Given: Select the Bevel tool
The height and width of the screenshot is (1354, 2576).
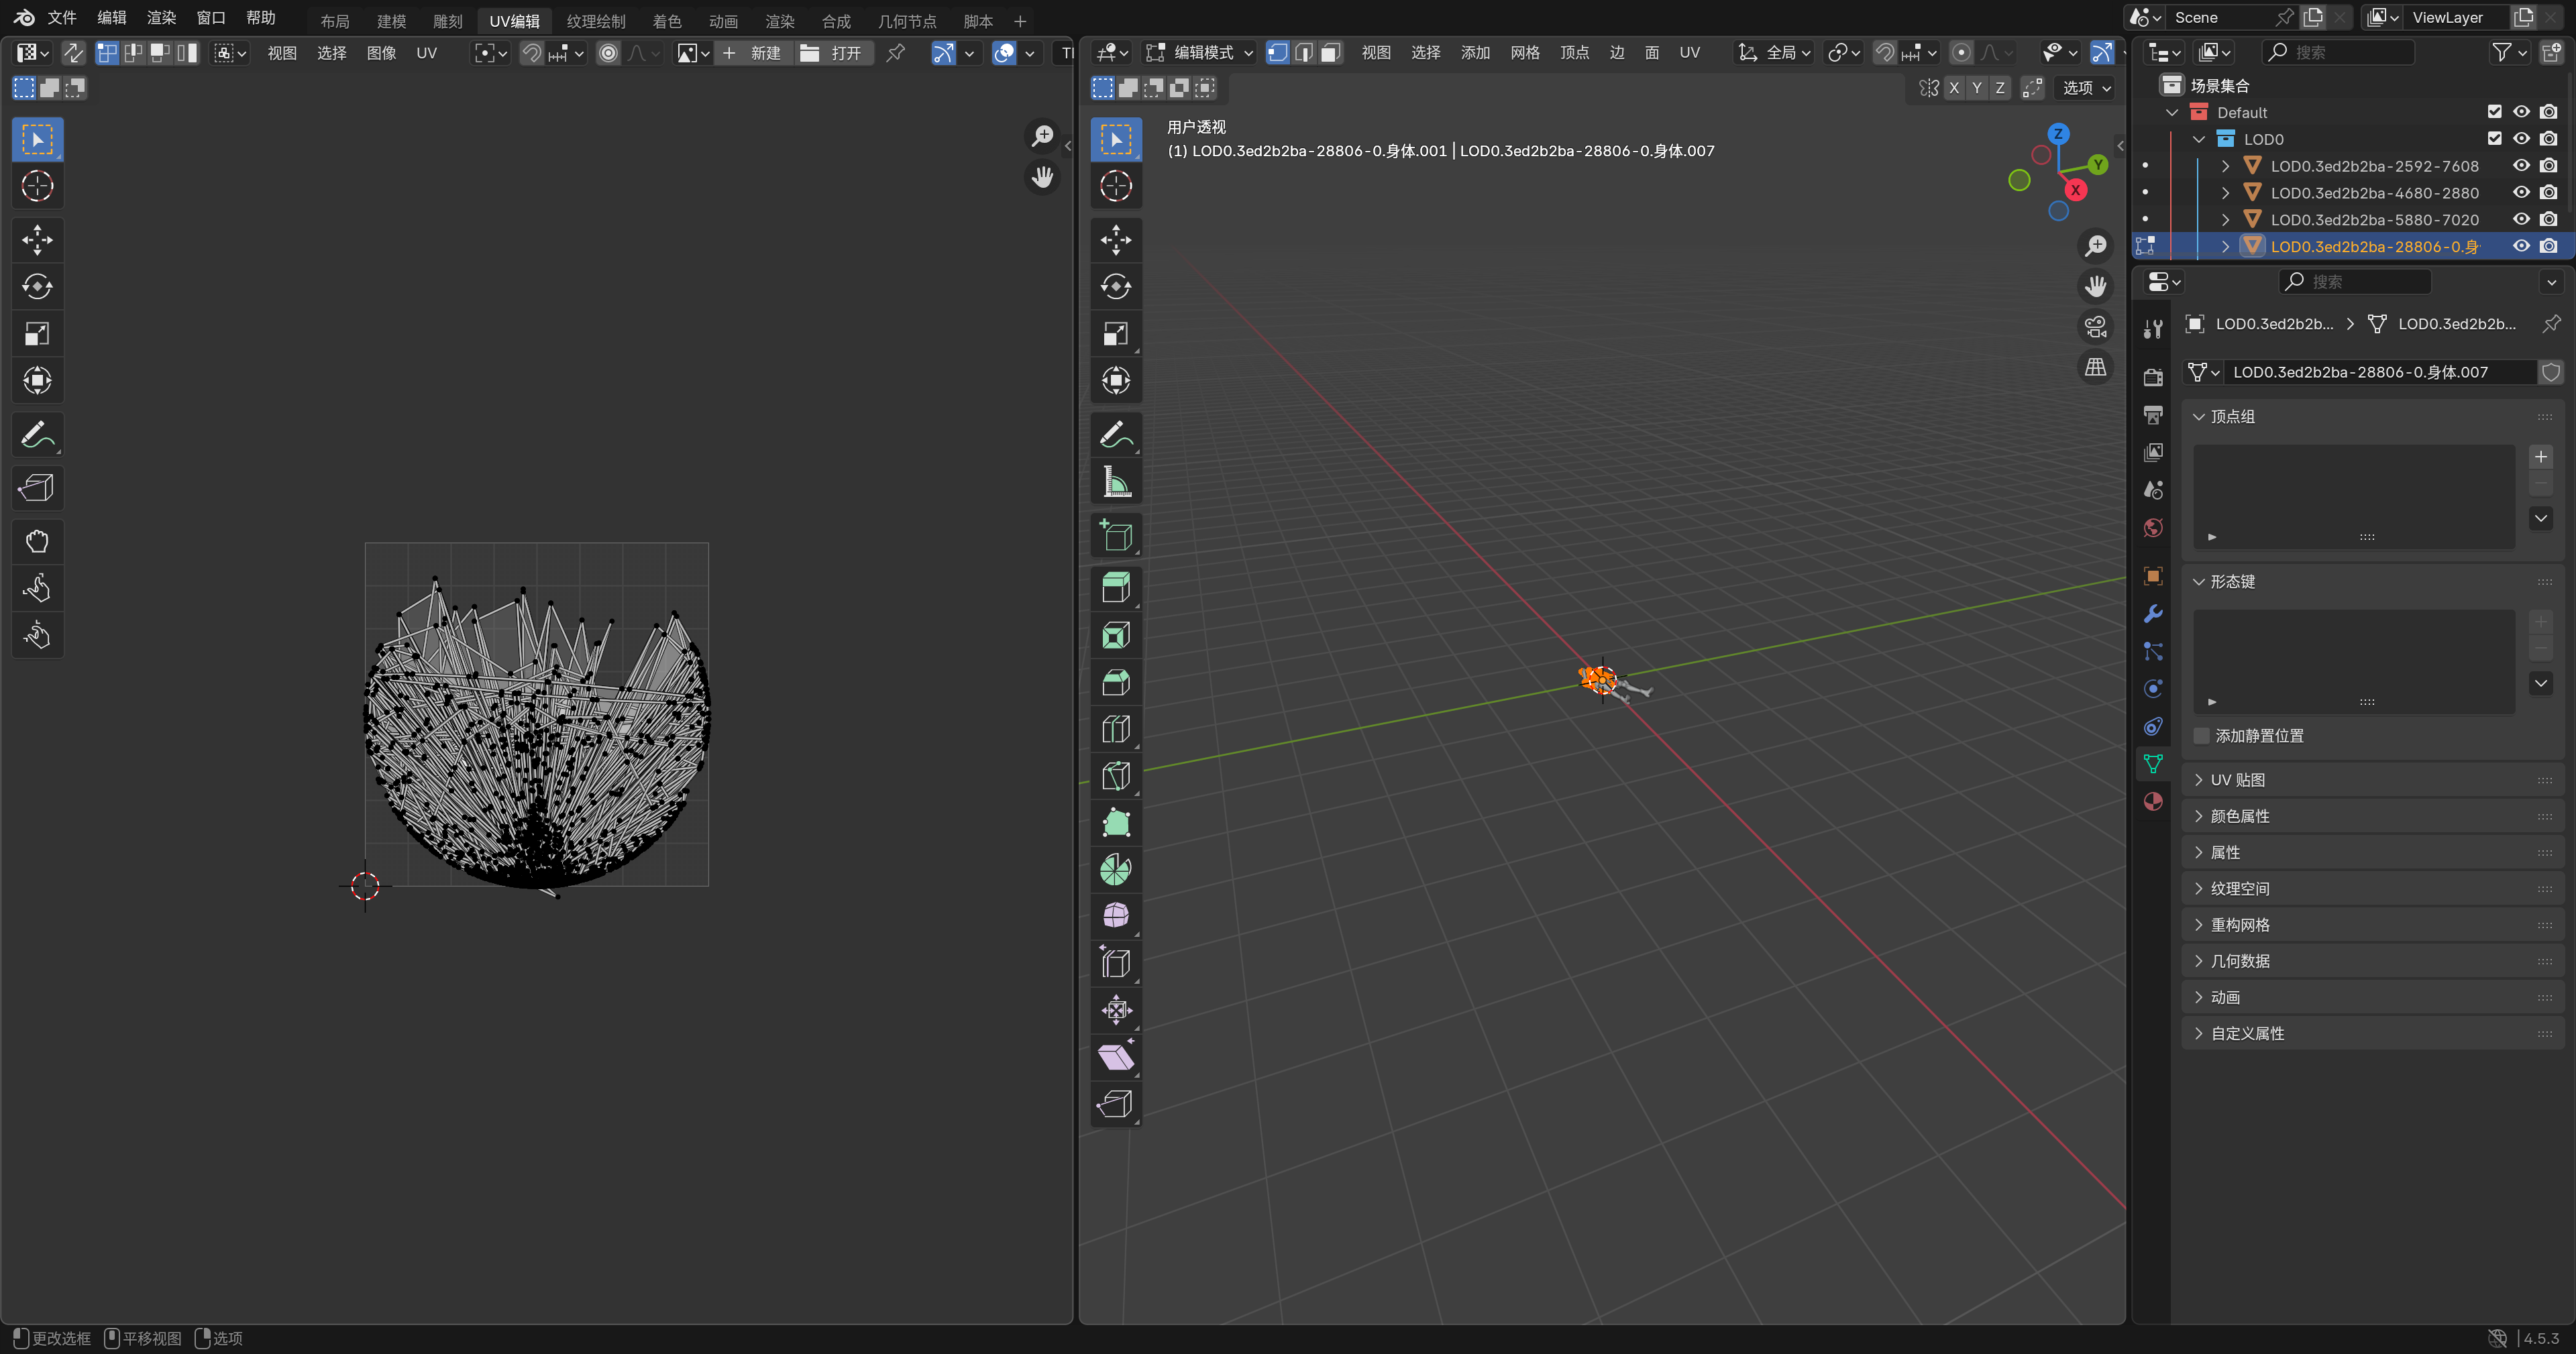Looking at the screenshot, I should pos(1116,682).
